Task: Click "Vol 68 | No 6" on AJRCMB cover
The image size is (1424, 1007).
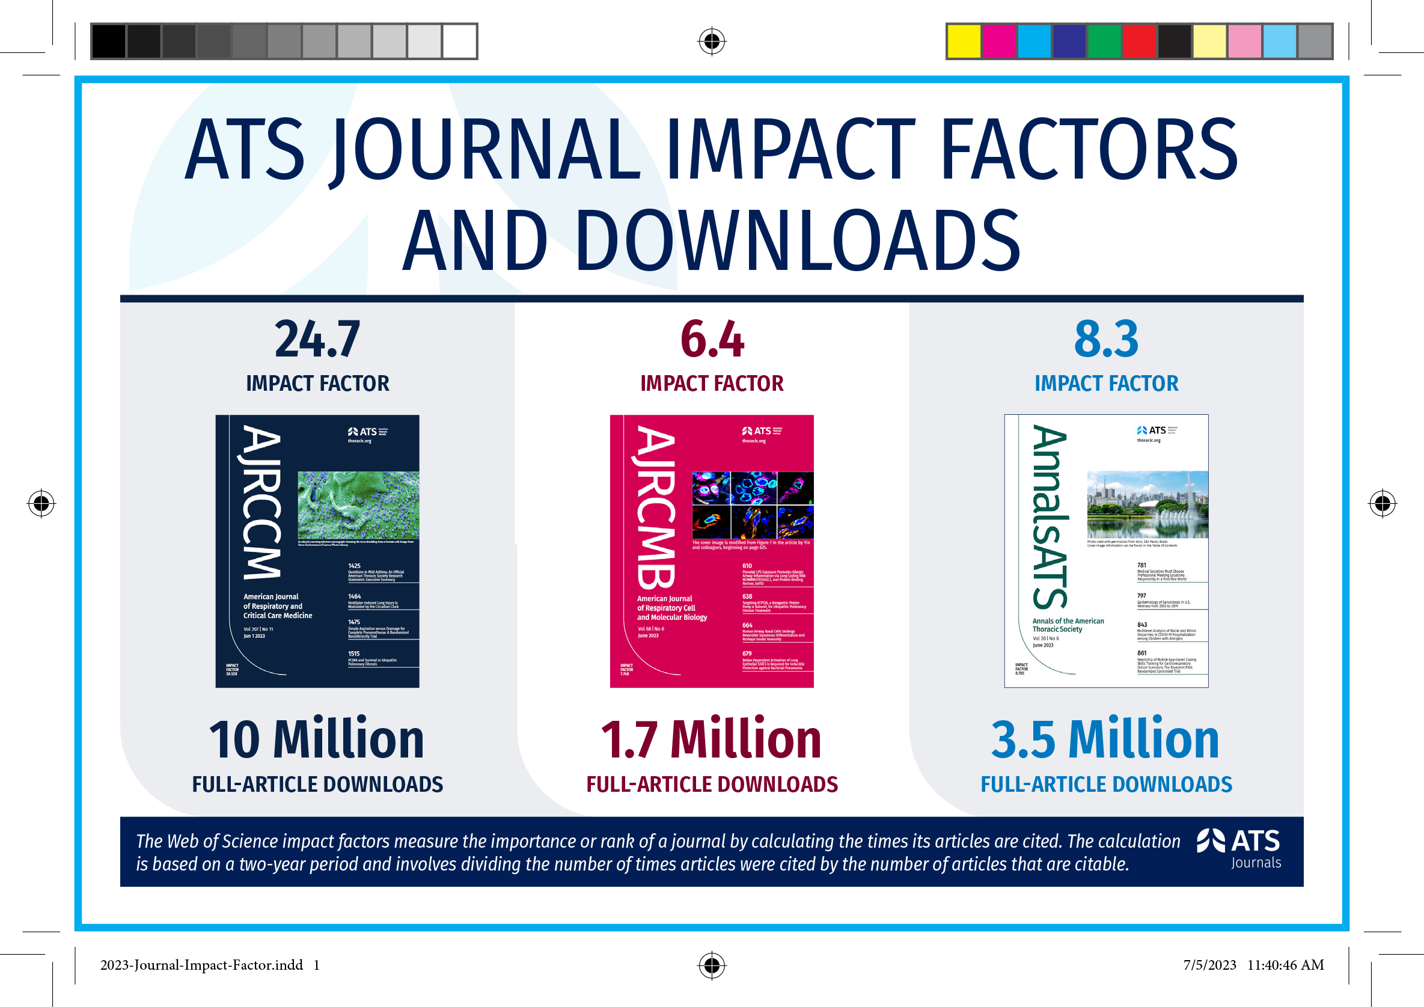Action: (x=651, y=628)
